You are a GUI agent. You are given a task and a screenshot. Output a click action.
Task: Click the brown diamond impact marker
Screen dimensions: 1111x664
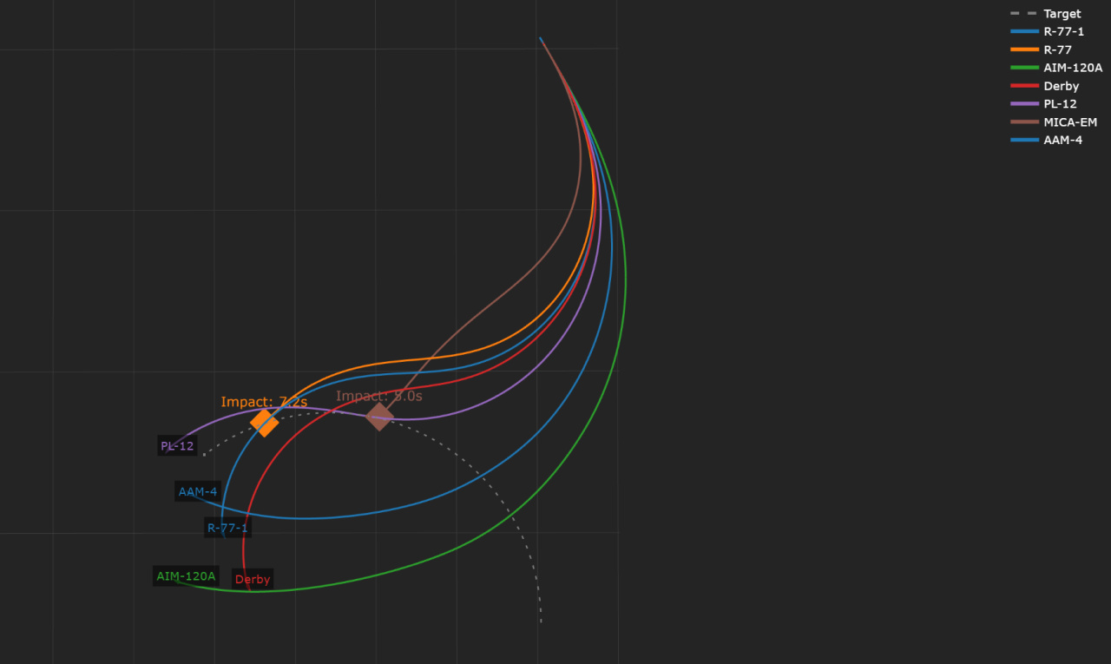pyautogui.click(x=379, y=417)
